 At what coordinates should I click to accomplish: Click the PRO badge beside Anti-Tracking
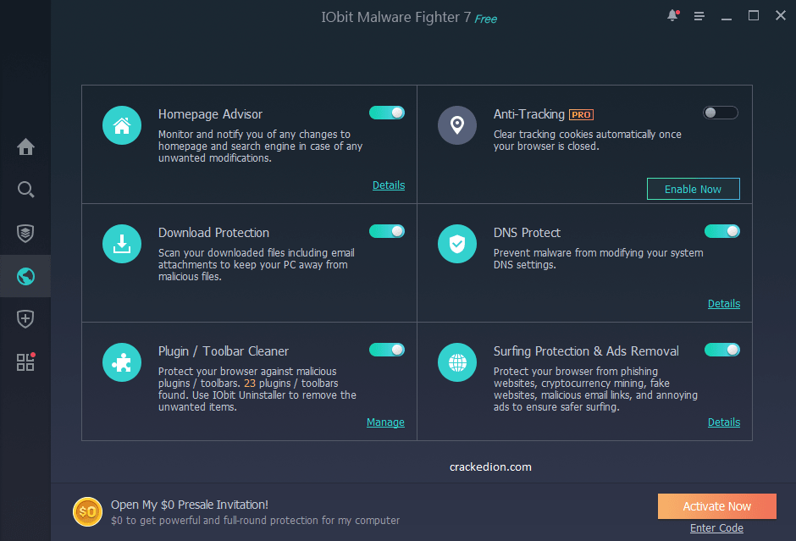tap(581, 114)
